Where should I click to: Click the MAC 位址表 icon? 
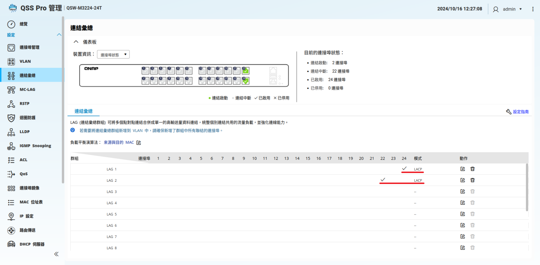pyautogui.click(x=11, y=202)
